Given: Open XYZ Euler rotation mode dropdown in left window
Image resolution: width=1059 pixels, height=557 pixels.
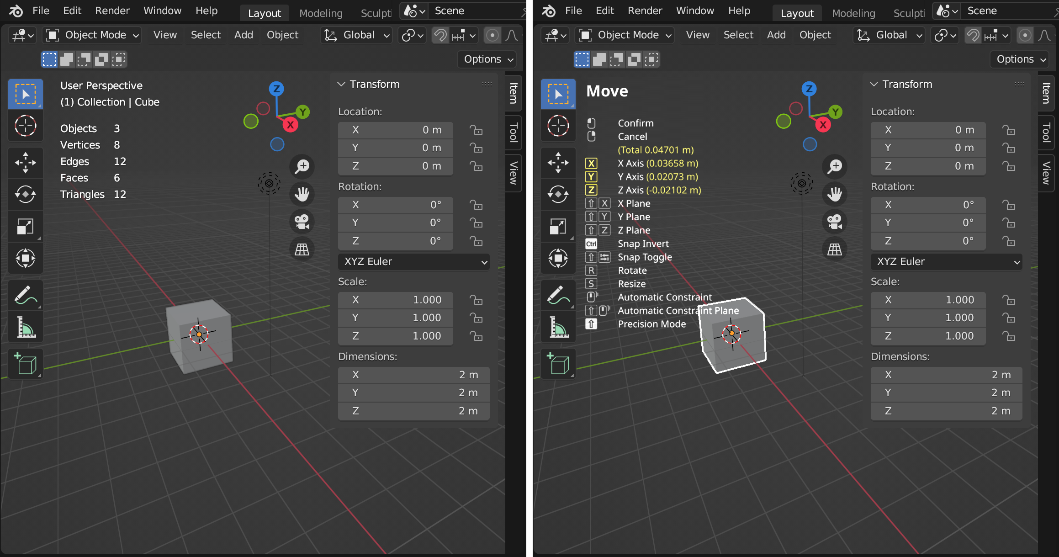Looking at the screenshot, I should [x=414, y=262].
